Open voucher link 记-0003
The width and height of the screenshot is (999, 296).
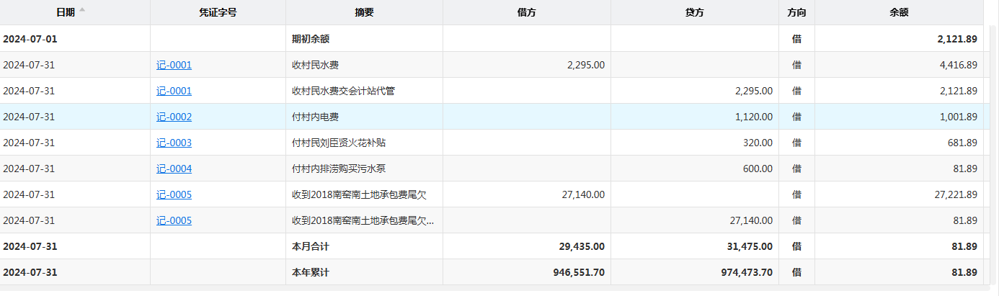pos(174,143)
